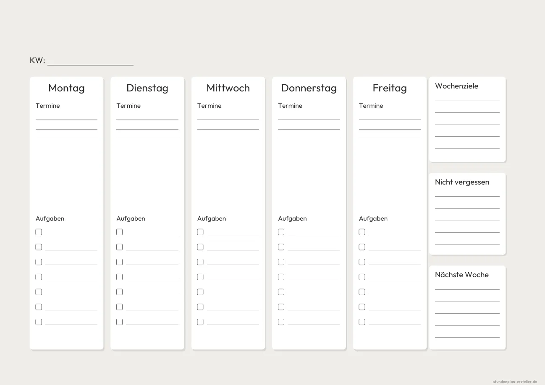The width and height of the screenshot is (545, 385).
Task: Select the Aufgaben label under Donnerstag
Action: click(292, 219)
